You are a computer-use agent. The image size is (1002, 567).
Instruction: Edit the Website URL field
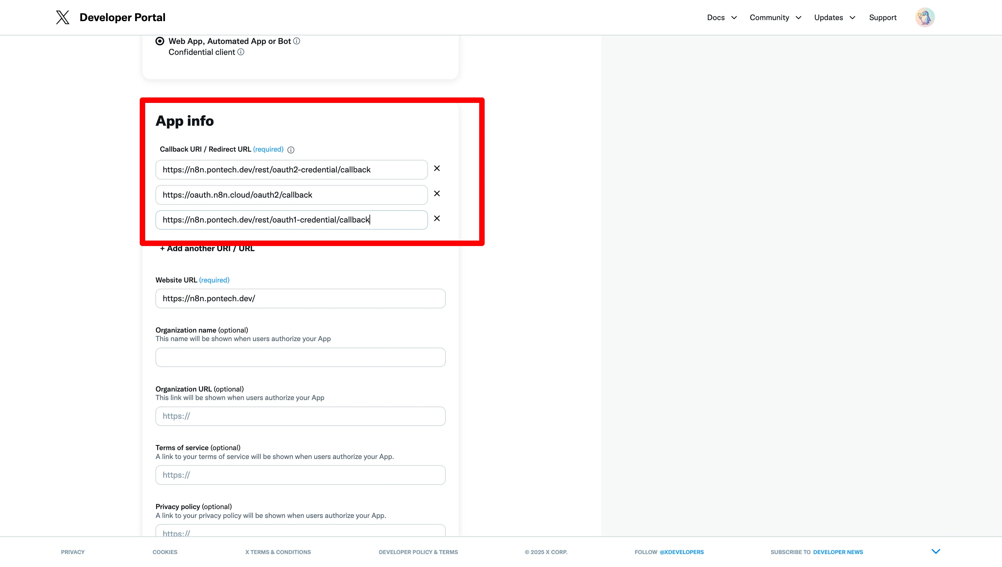[x=300, y=299]
